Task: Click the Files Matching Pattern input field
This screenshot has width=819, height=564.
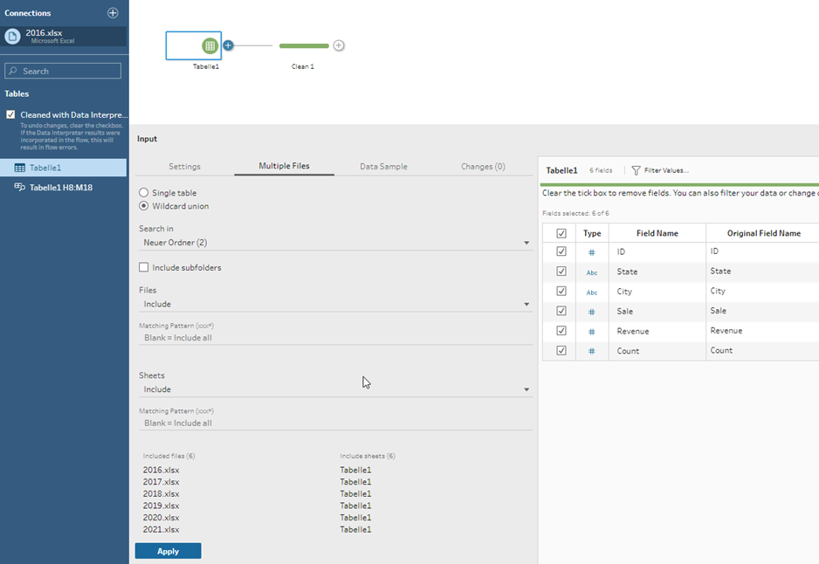Action: point(335,338)
